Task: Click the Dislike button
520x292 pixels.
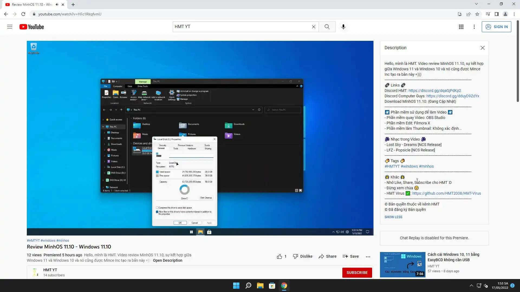Action: tap(303, 256)
